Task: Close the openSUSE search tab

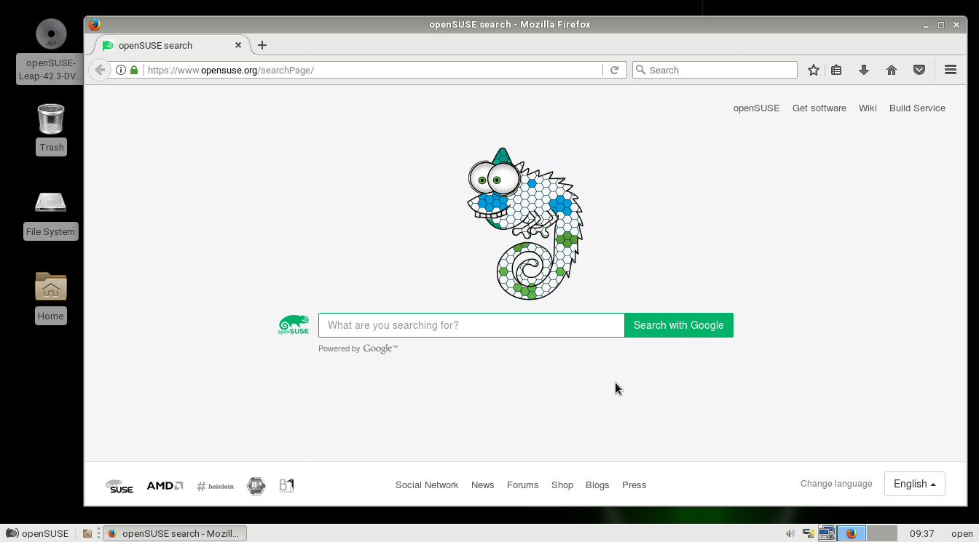Action: click(x=237, y=45)
